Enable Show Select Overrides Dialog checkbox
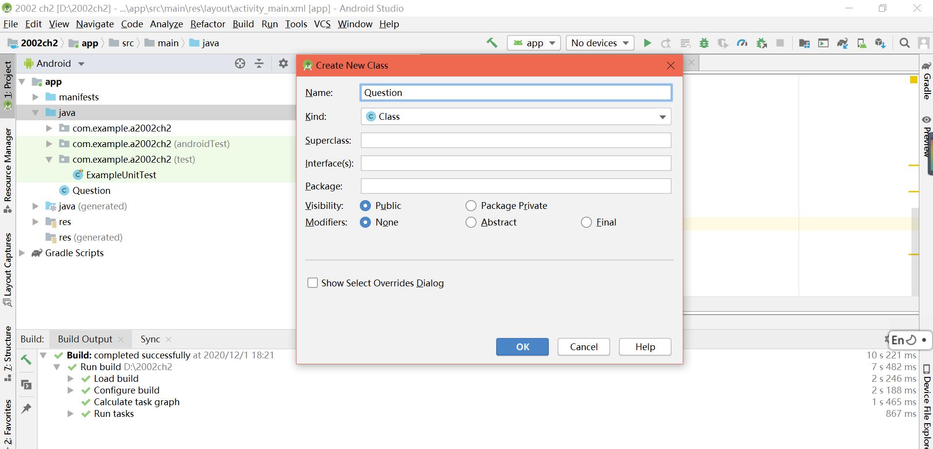Screen dimensions: 933x449 point(313,283)
